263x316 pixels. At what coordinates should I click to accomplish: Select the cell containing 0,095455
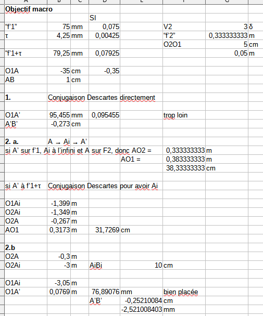coord(104,115)
